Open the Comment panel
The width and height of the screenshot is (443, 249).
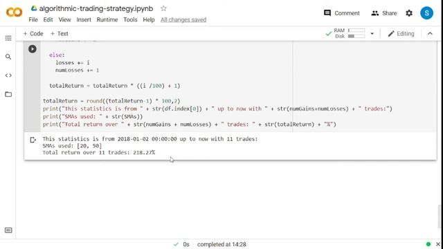[342, 13]
